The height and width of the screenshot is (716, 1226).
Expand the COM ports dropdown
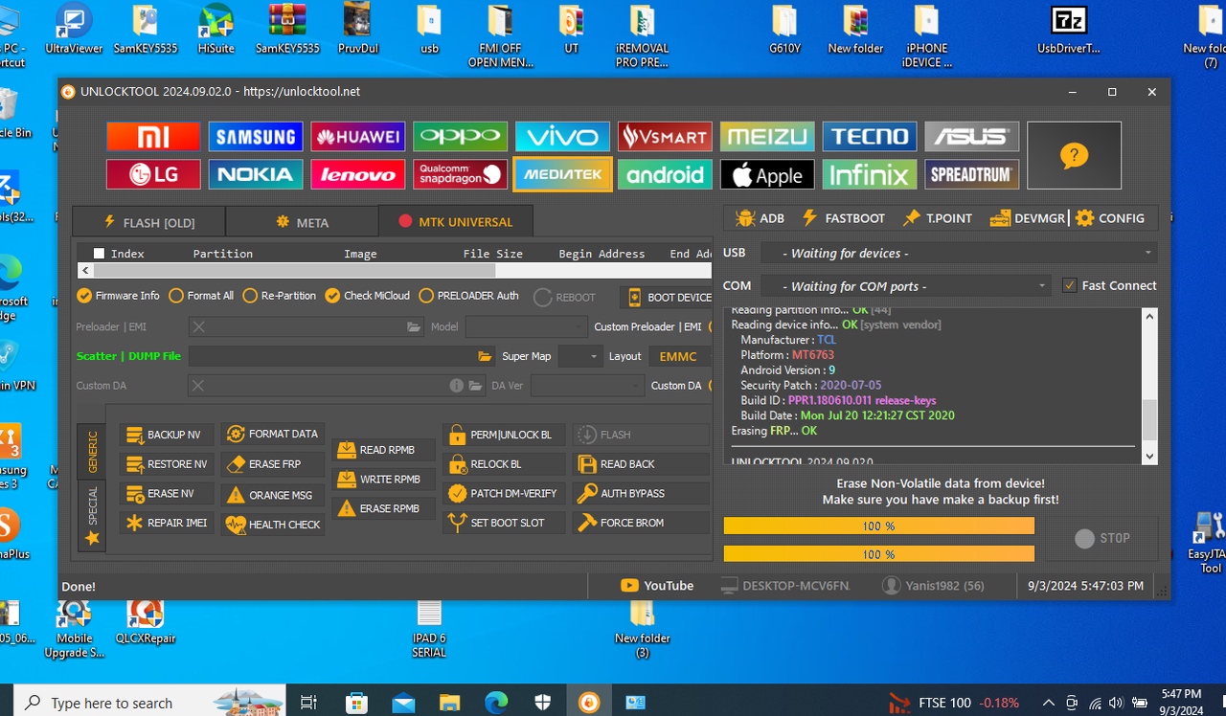click(x=907, y=285)
